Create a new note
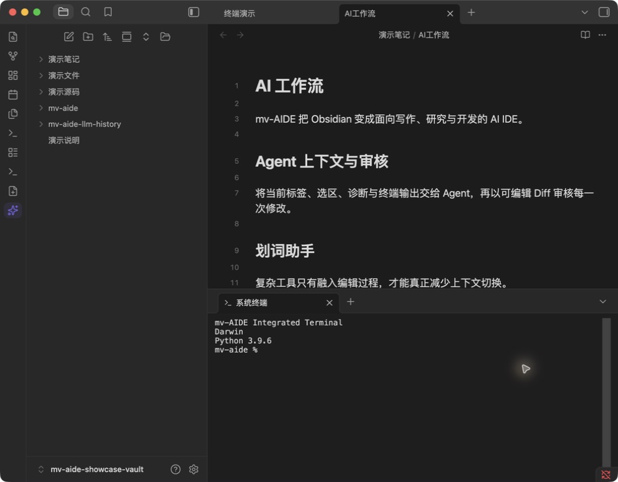 [x=68, y=36]
